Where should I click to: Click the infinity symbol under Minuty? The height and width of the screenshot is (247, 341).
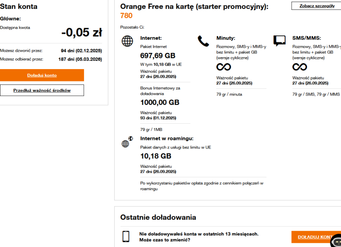click(x=223, y=67)
